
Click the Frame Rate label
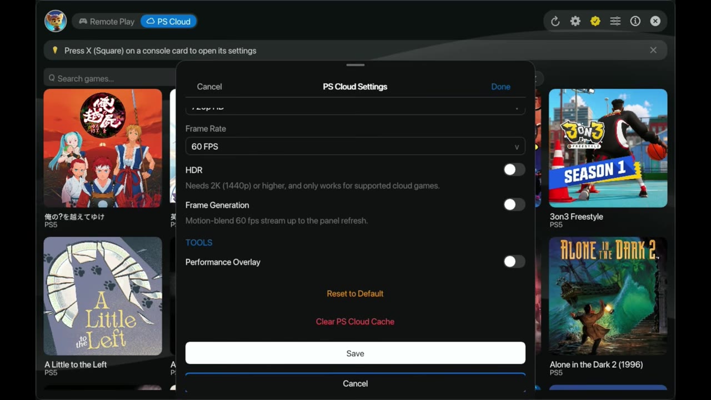206,128
